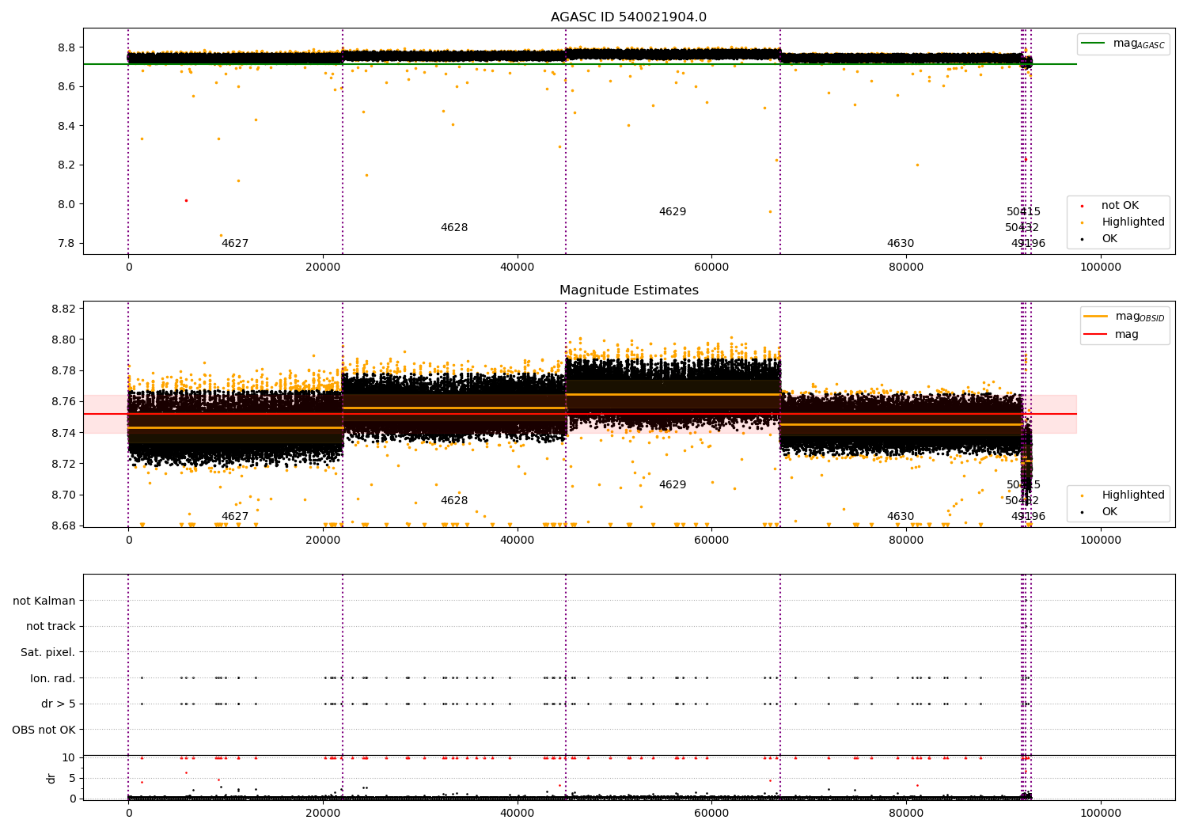Click the orange line sample beside mag OBSID legend
1187x831 pixels.
pos(1096,317)
